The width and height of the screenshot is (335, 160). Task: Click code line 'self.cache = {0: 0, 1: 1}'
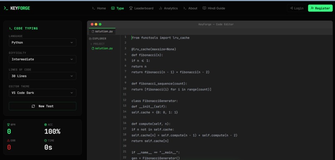pyautogui.click(x=155, y=112)
